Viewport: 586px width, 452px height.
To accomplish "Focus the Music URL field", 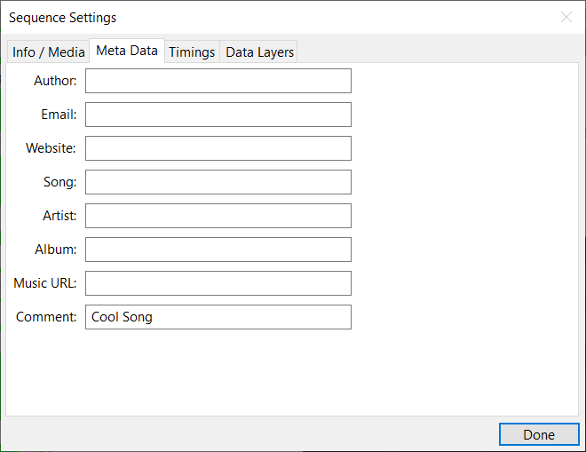I will click(x=218, y=283).
